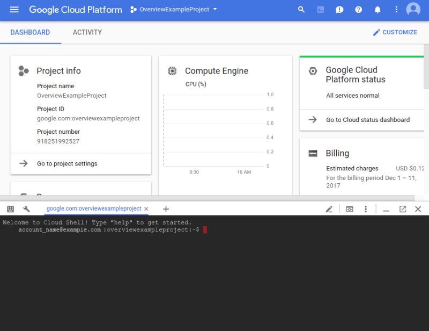This screenshot has width=429, height=331.
Task: Open the keyboard shortcuts icon in Cloud Shell
Action: [x=10, y=208]
